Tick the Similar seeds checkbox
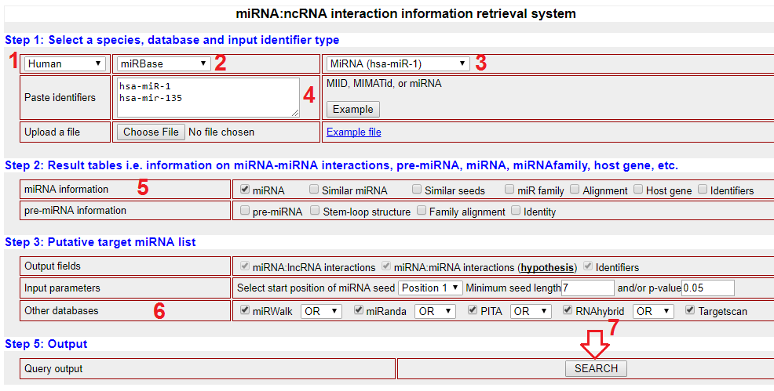The image size is (774, 391). (414, 190)
